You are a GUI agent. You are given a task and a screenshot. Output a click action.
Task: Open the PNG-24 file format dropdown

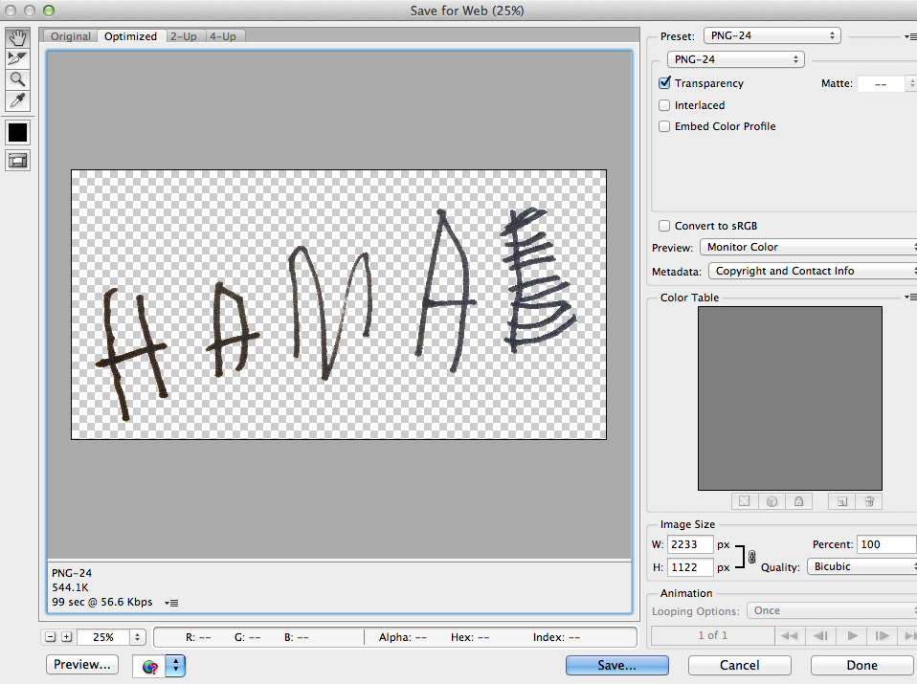coord(736,59)
